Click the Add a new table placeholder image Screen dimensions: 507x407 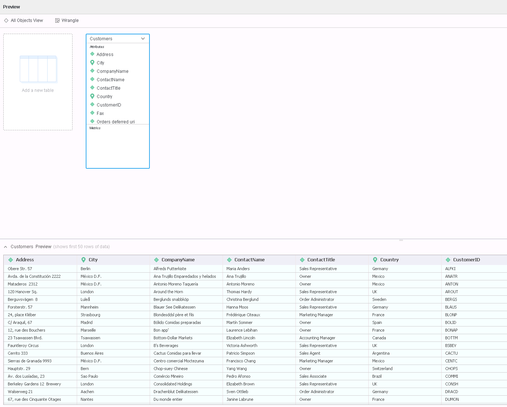38,69
